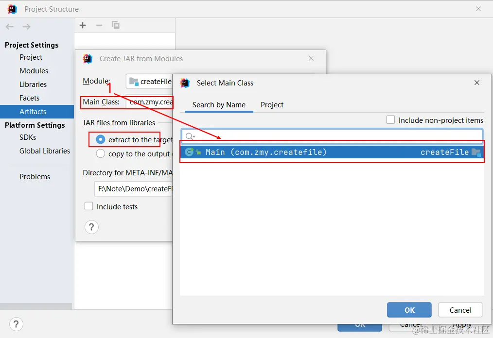
Task: Click the Main Class text field
Action: (149, 102)
